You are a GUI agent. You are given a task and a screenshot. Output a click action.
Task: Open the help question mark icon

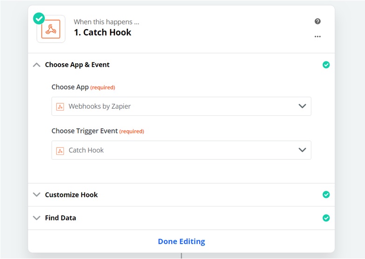click(317, 21)
